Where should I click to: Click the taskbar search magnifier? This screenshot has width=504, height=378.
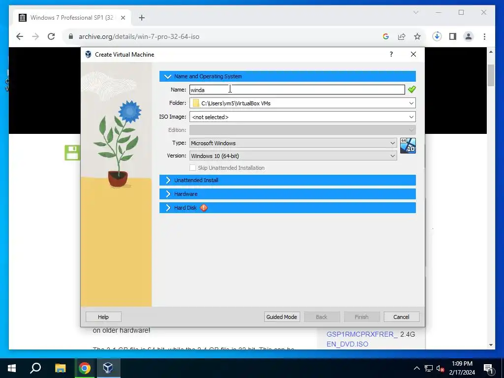(35, 368)
